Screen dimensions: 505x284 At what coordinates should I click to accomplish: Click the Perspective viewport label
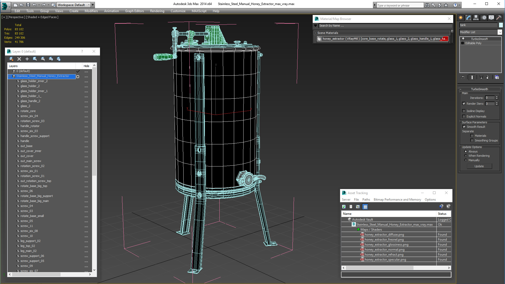16,17
